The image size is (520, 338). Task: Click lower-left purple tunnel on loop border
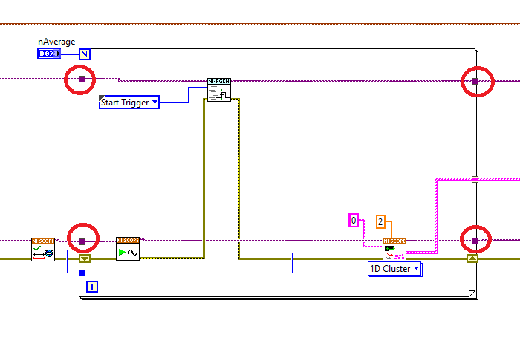coord(82,242)
